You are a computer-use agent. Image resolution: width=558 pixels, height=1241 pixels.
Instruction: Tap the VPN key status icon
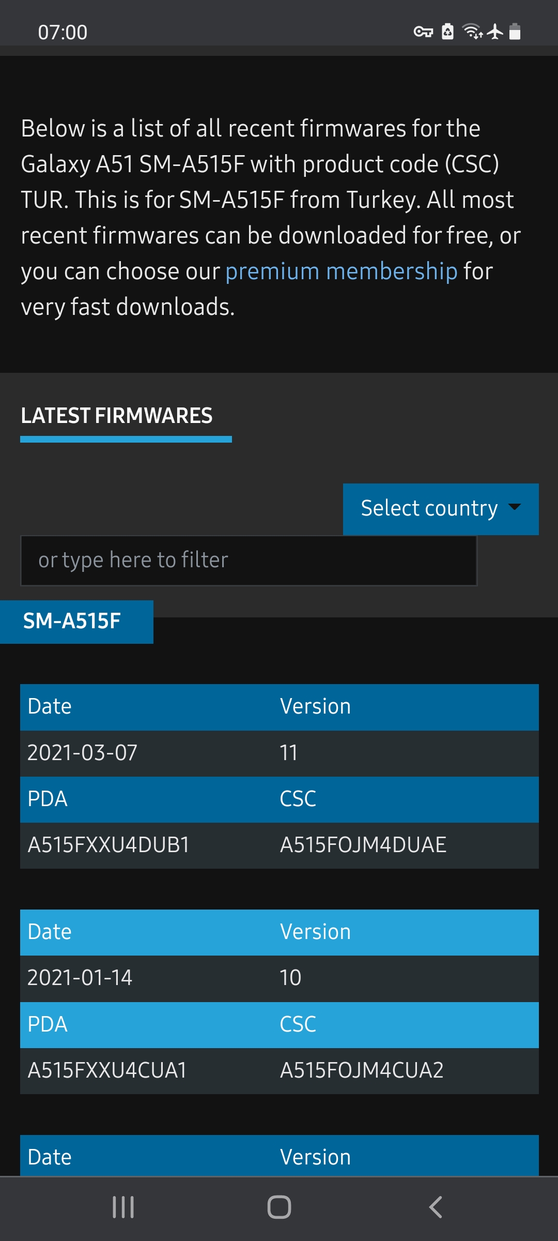[423, 32]
